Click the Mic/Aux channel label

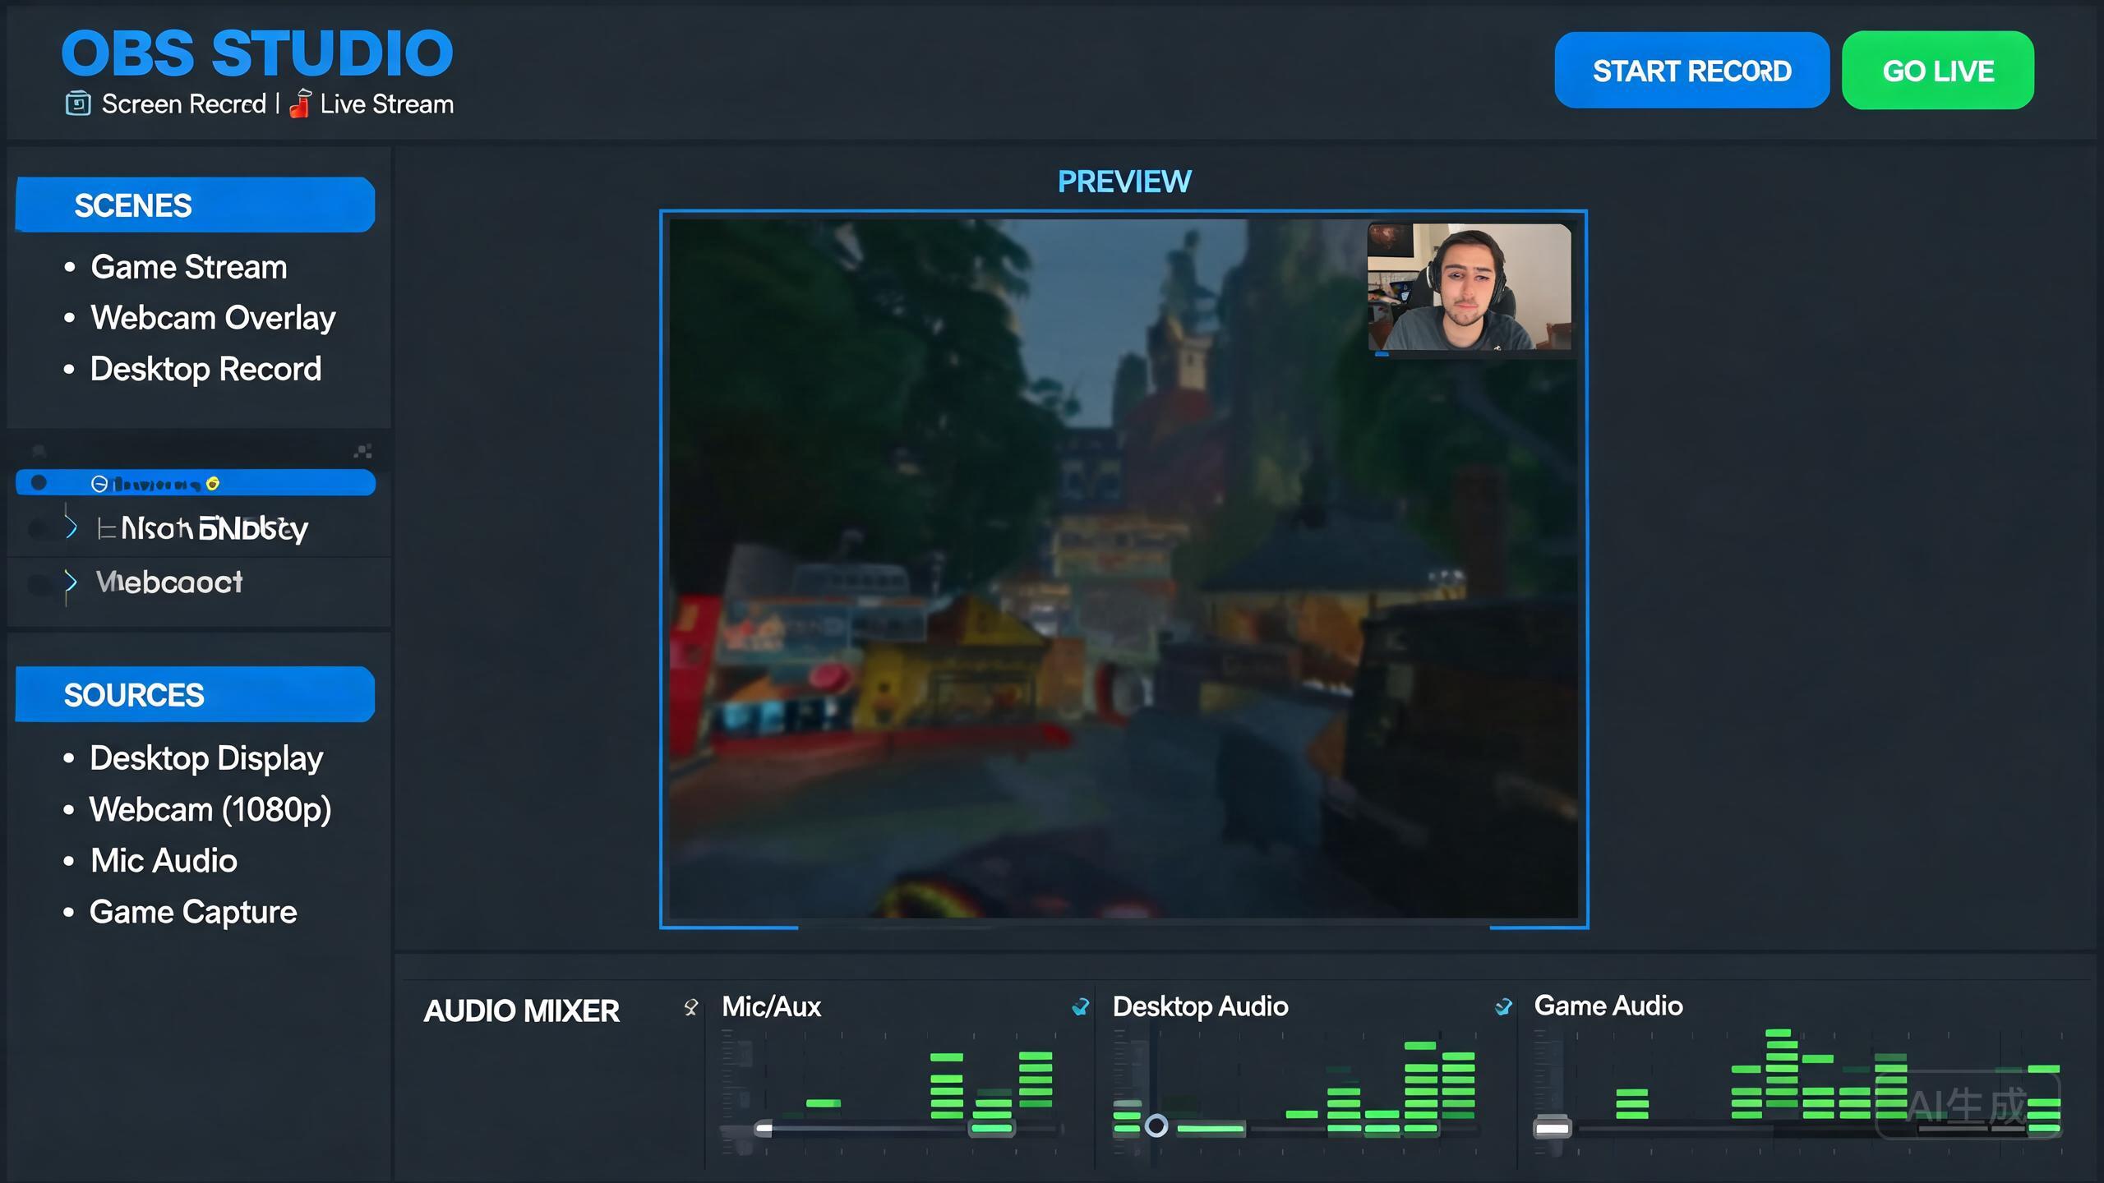tap(771, 1006)
